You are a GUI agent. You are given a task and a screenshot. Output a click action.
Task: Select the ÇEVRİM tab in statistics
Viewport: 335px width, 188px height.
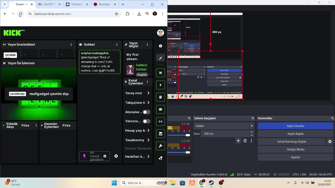[x=11, y=55]
